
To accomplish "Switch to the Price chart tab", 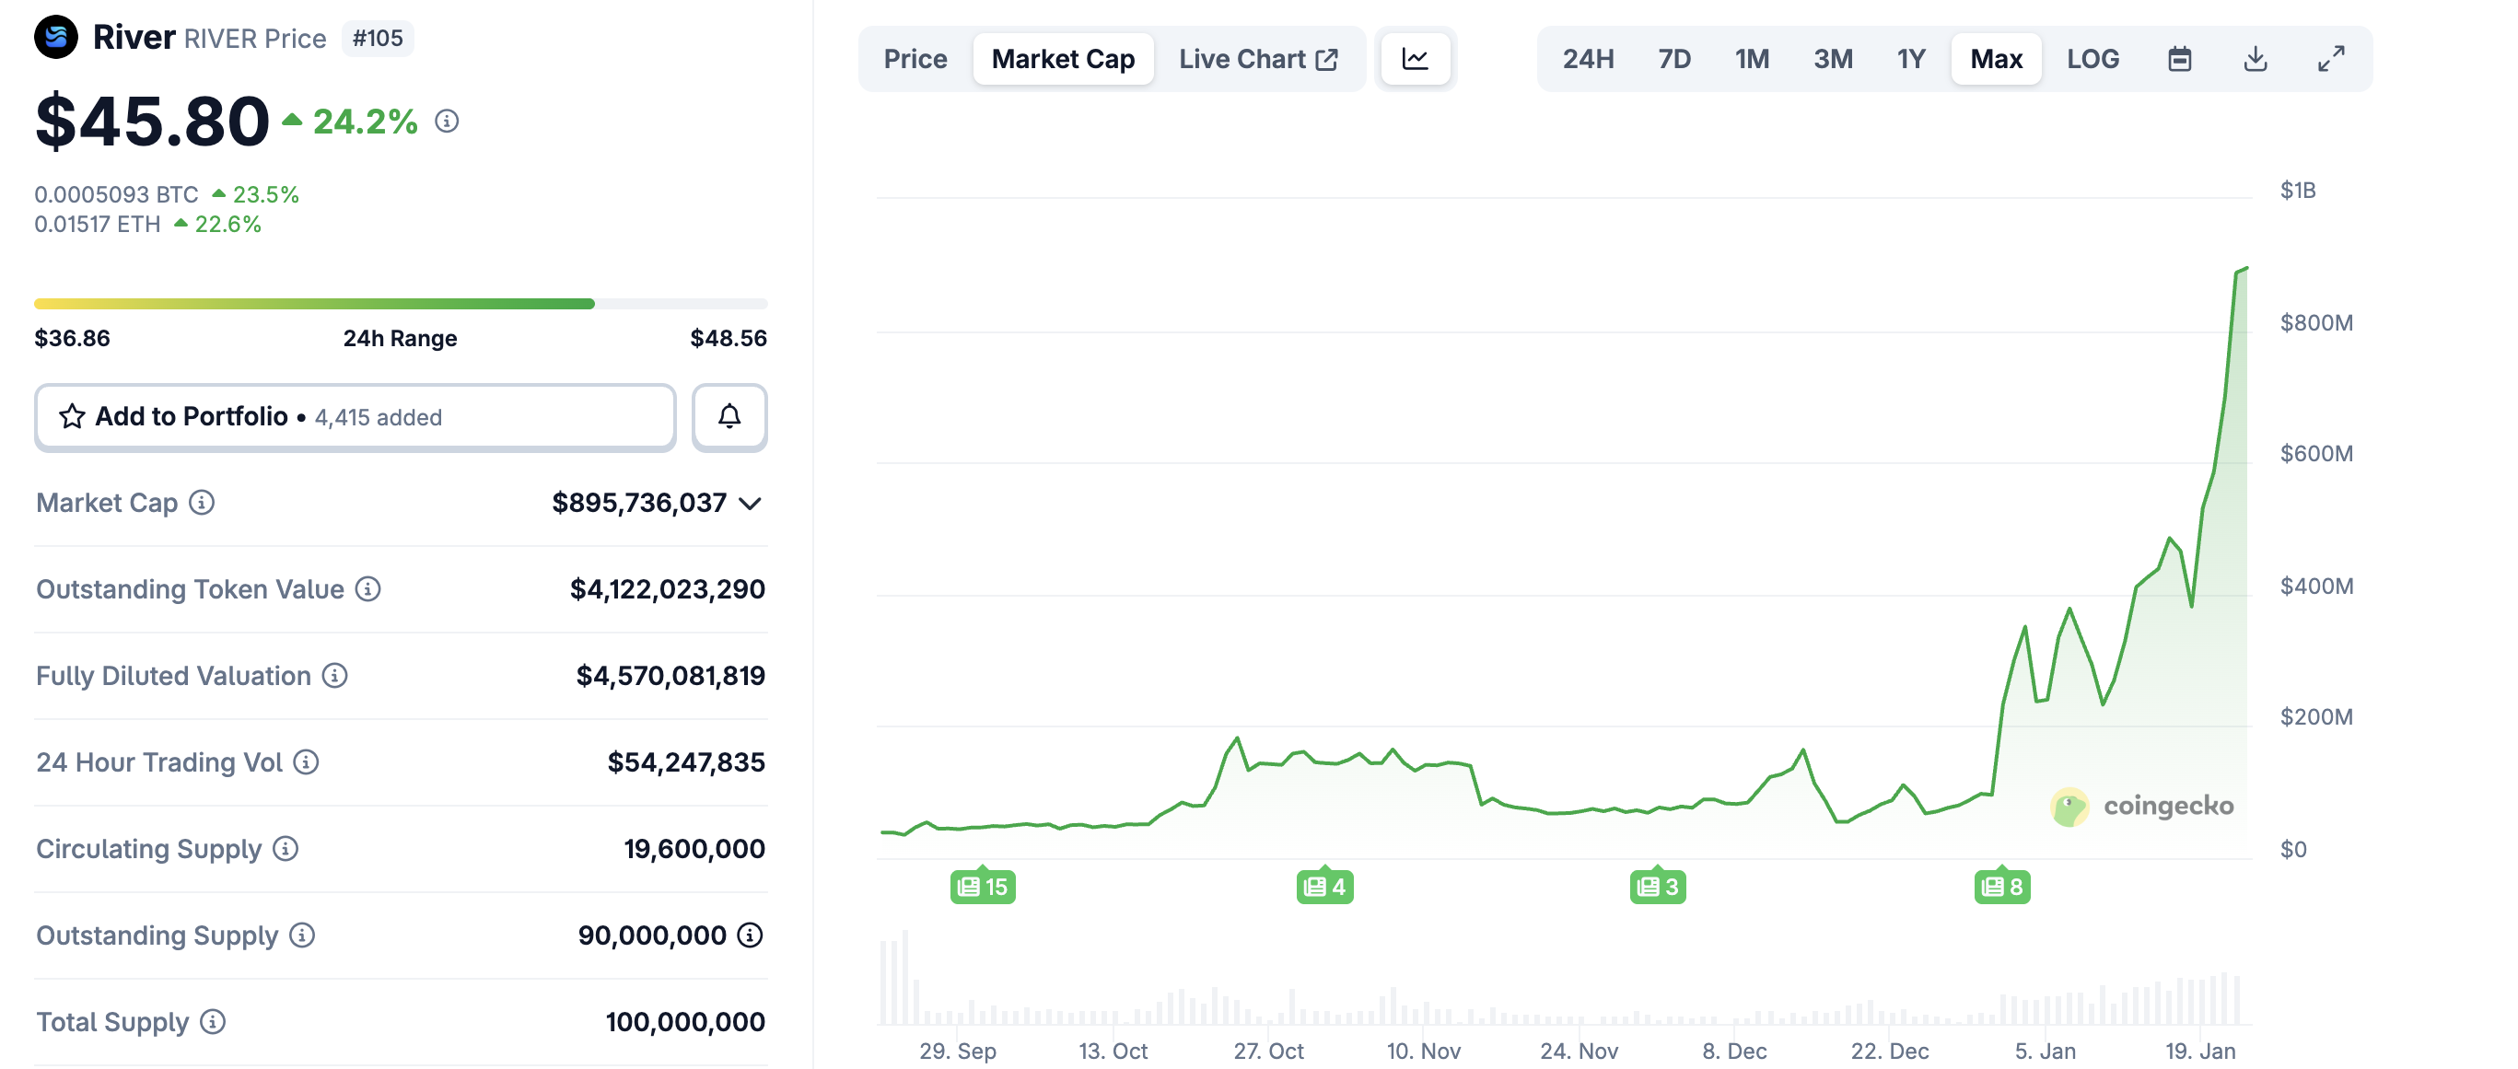I will pyautogui.click(x=915, y=60).
